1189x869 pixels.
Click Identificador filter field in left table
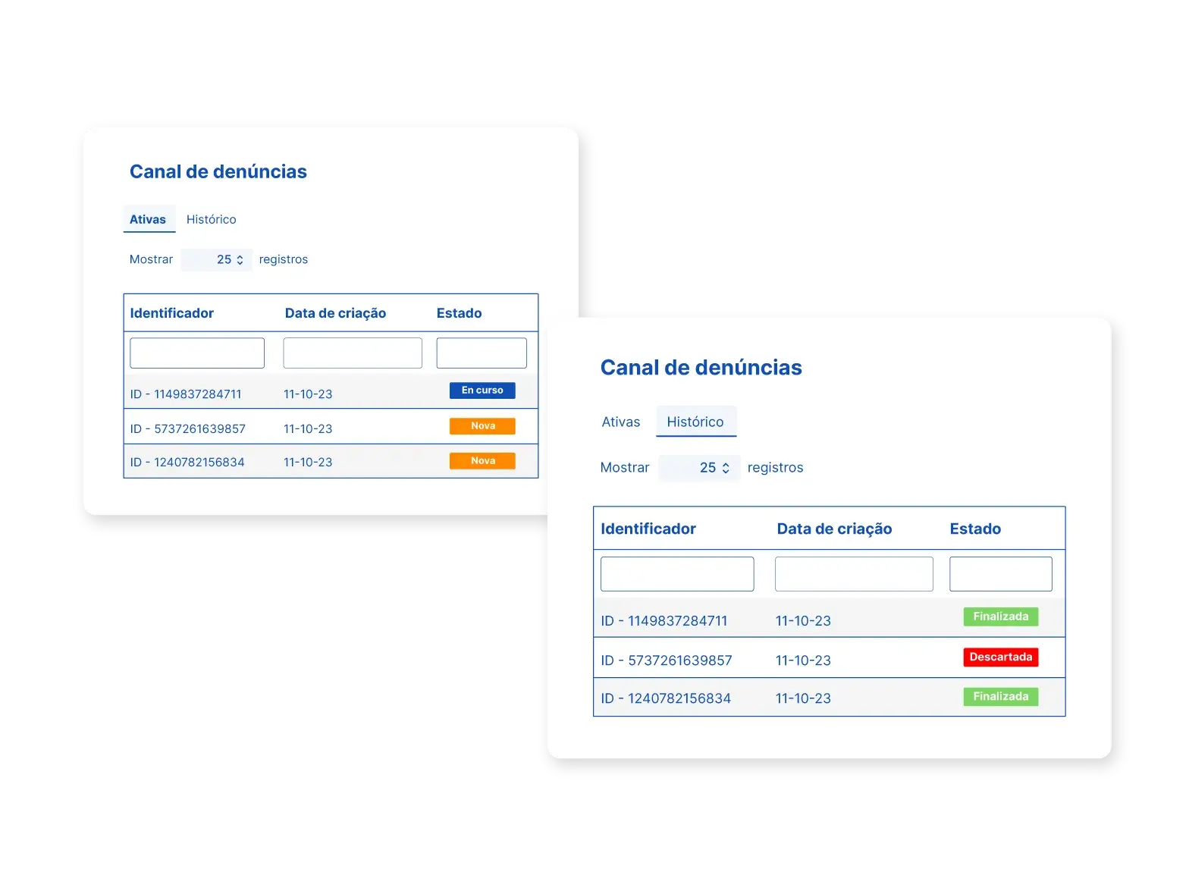coord(197,353)
